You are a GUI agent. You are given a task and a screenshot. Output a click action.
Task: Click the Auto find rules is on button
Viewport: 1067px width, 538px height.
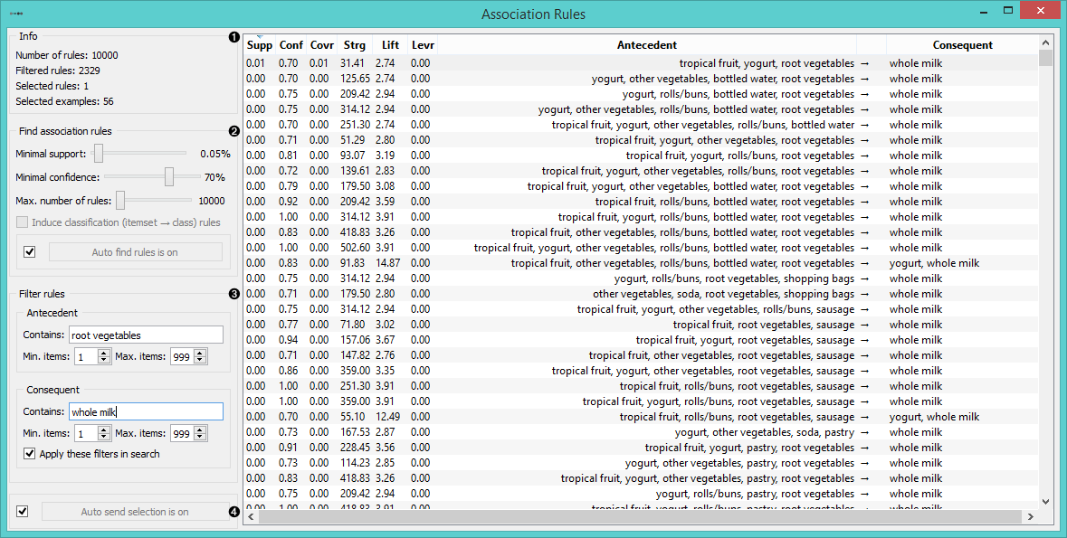tap(136, 251)
